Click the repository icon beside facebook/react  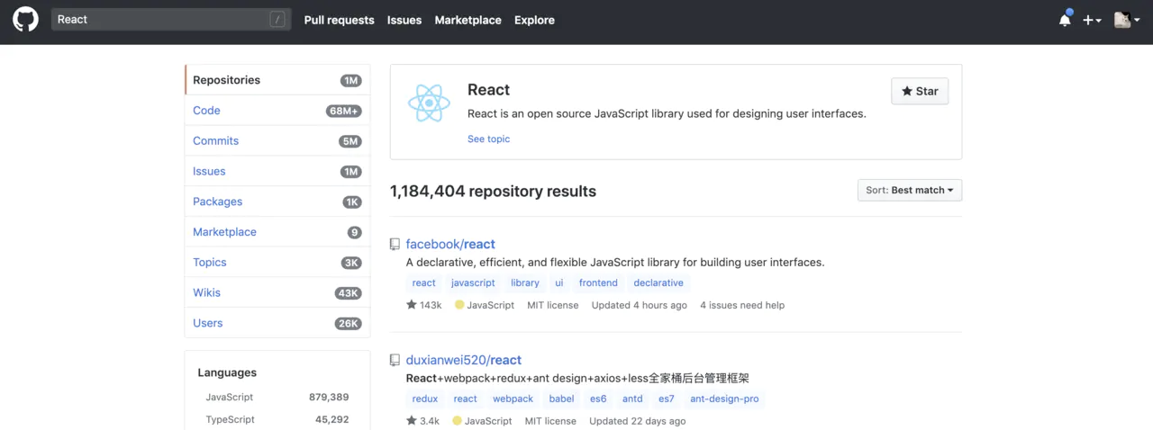tap(395, 244)
